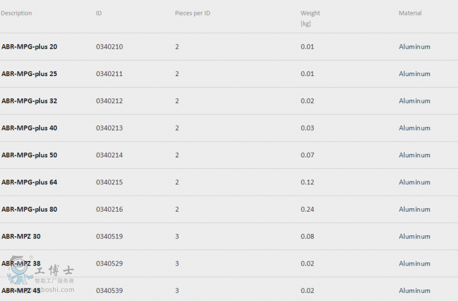This screenshot has height=301, width=458.
Task: Open the ABR-MPG-plus 25 product link
Action: pyautogui.click(x=29, y=74)
